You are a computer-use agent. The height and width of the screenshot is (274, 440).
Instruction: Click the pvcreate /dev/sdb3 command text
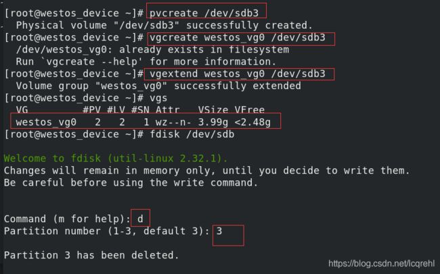204,13
